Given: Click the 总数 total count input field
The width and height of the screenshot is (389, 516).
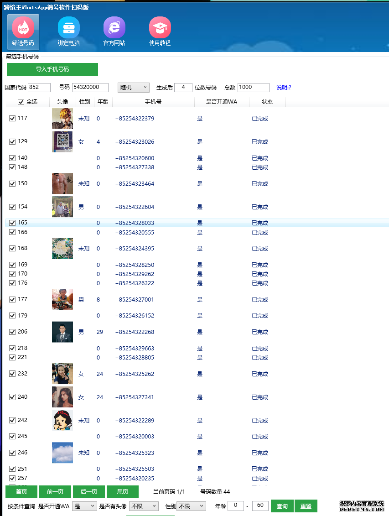Looking at the screenshot, I should pyautogui.click(x=253, y=87).
